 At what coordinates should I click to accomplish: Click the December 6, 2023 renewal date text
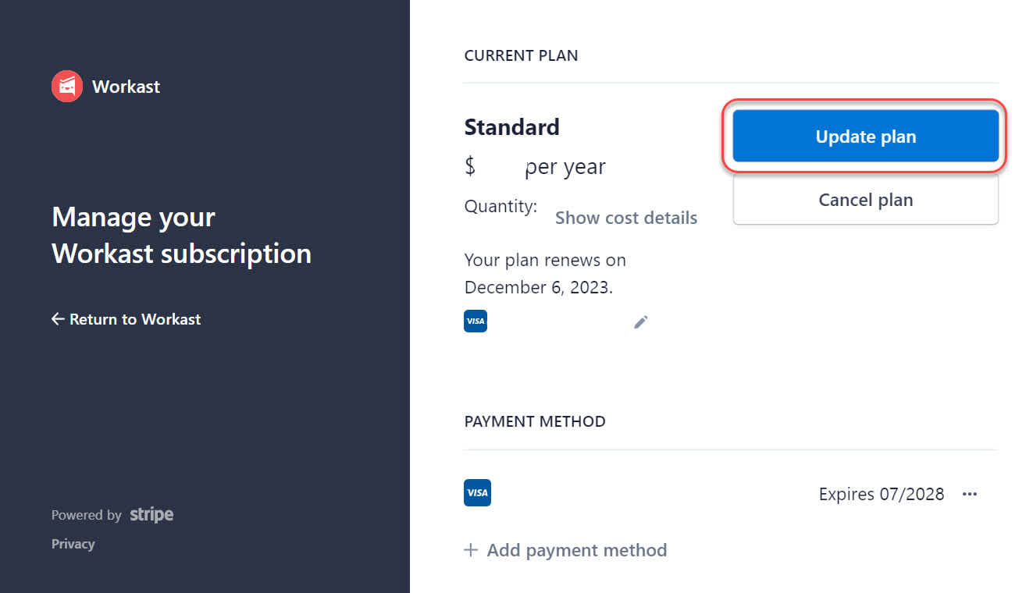(x=539, y=287)
